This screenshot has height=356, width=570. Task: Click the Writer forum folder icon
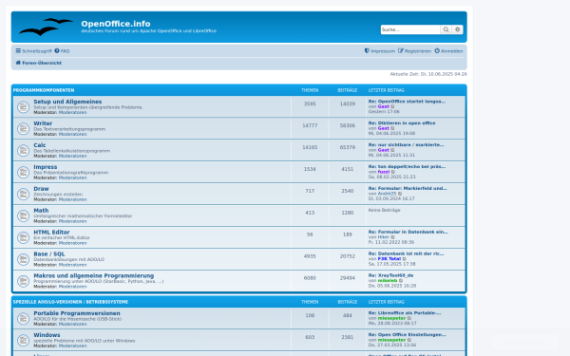pos(23,128)
